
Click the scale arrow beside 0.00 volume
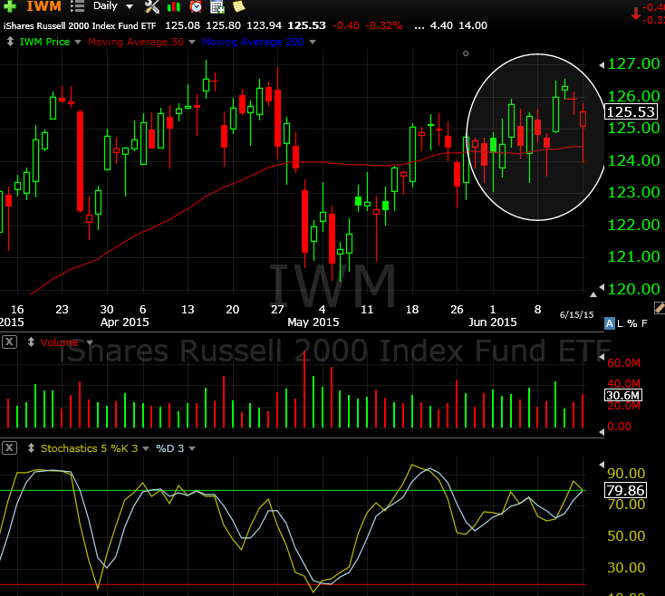(602, 431)
